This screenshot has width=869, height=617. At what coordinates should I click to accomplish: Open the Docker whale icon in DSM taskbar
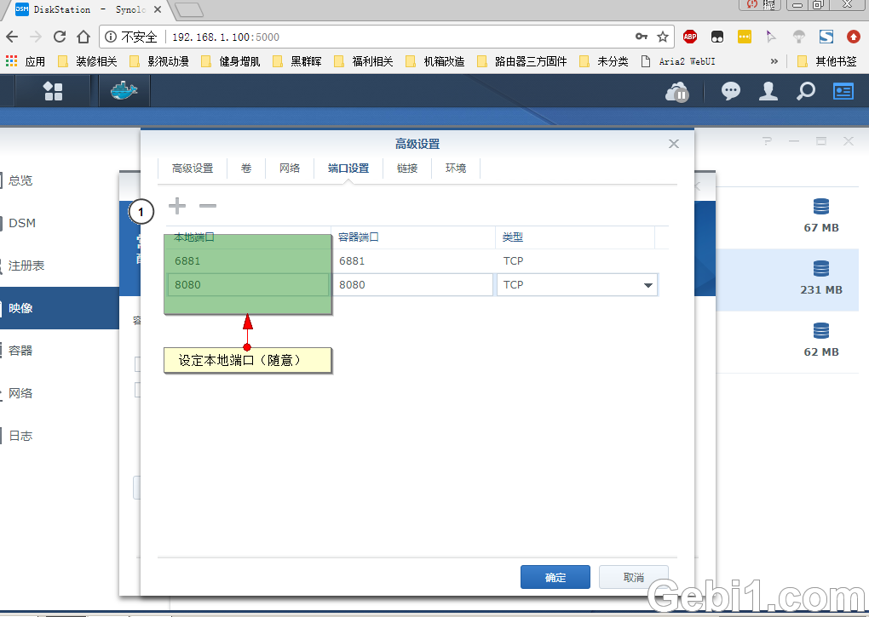click(124, 90)
